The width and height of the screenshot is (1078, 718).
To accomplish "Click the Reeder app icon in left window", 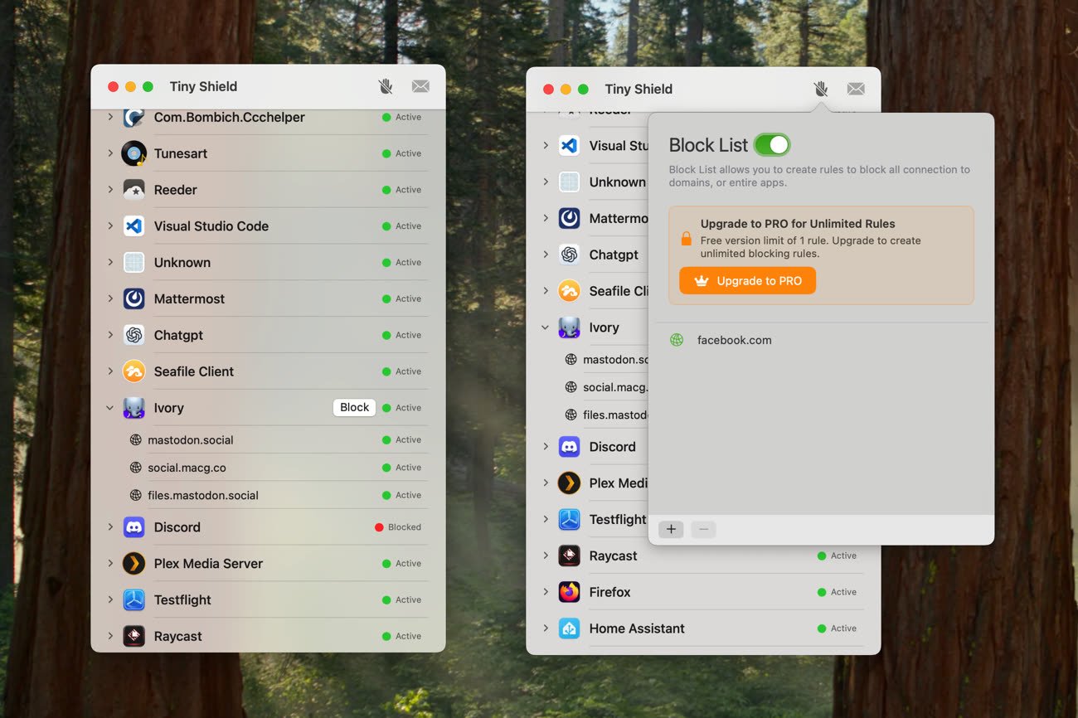I will pyautogui.click(x=134, y=190).
